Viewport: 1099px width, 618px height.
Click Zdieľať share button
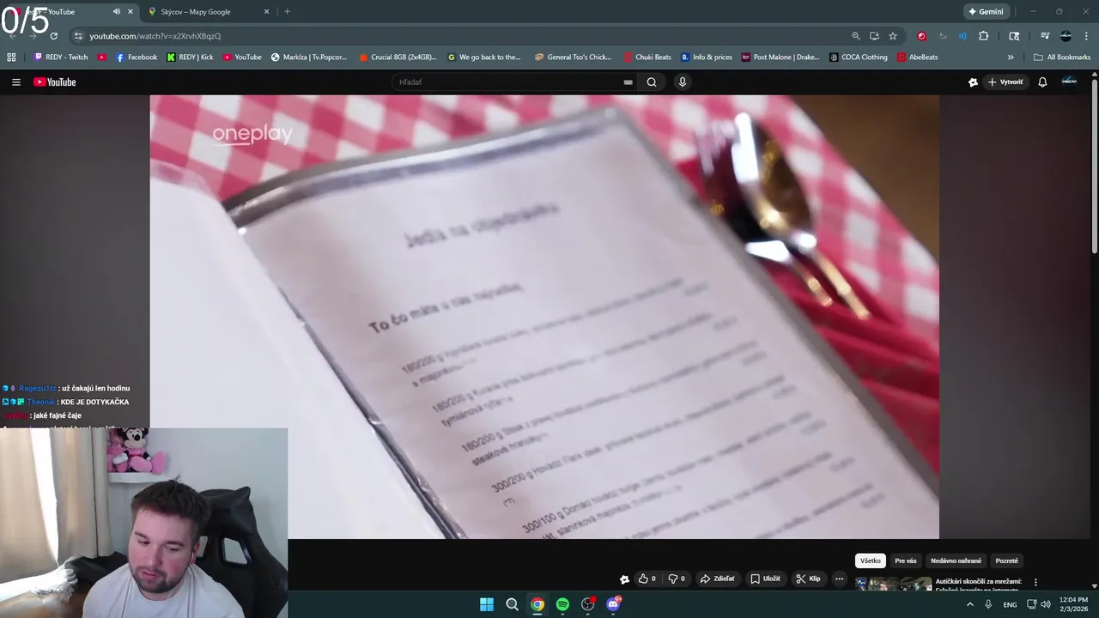pos(718,579)
